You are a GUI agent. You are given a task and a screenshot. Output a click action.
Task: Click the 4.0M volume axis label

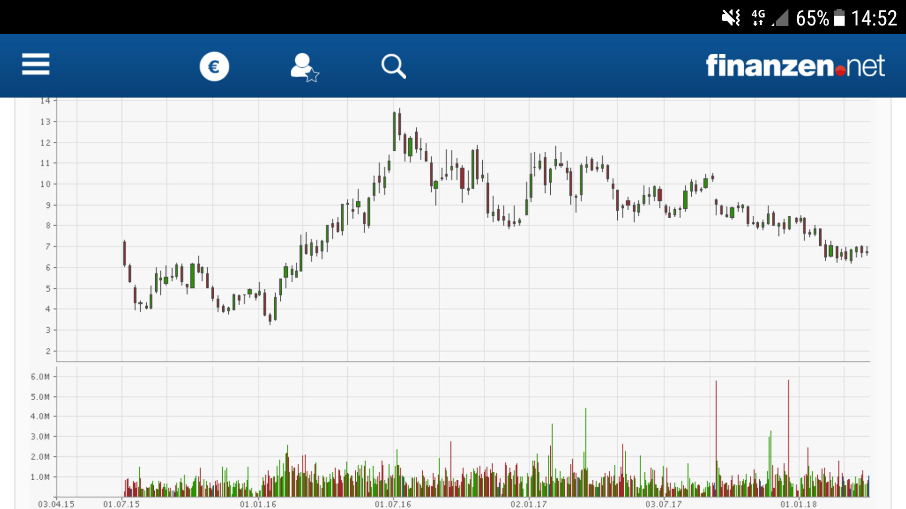click(x=40, y=416)
